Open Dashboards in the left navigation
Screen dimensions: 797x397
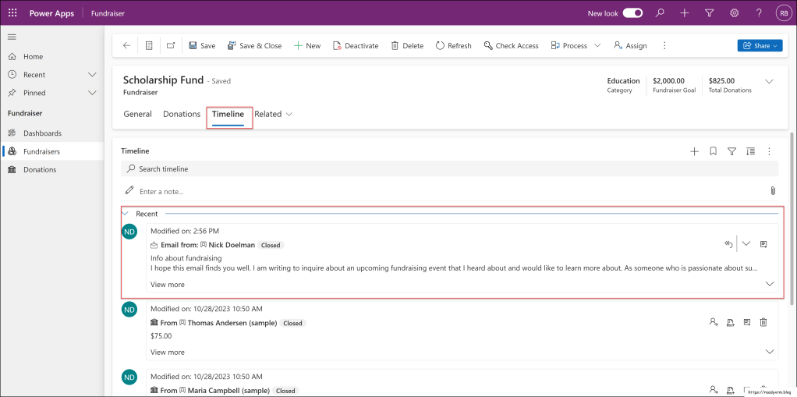[x=42, y=133]
